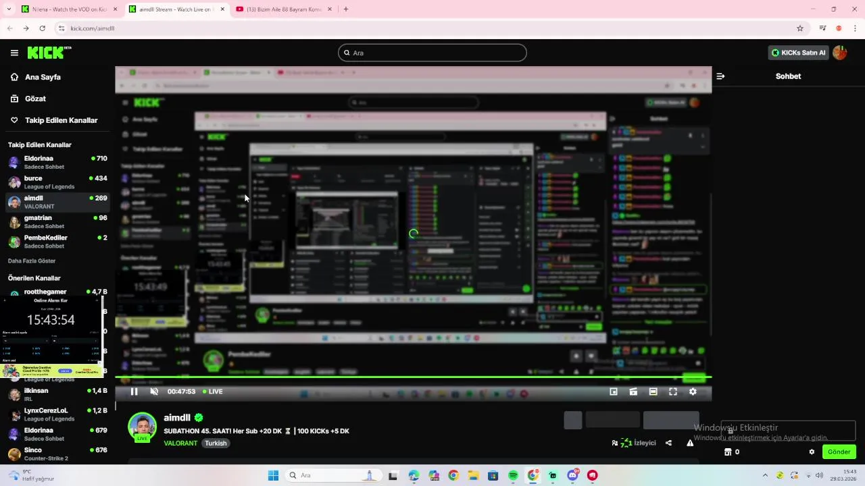Click the Gönder send button

pyautogui.click(x=839, y=452)
